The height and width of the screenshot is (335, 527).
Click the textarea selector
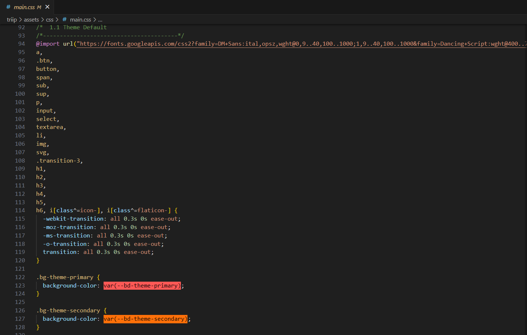click(x=50, y=127)
